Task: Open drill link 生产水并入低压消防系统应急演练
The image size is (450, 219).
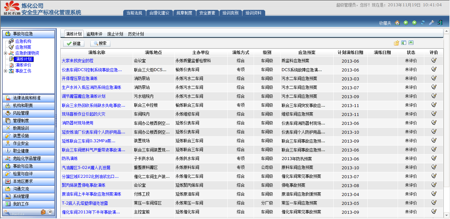Action: (91, 87)
